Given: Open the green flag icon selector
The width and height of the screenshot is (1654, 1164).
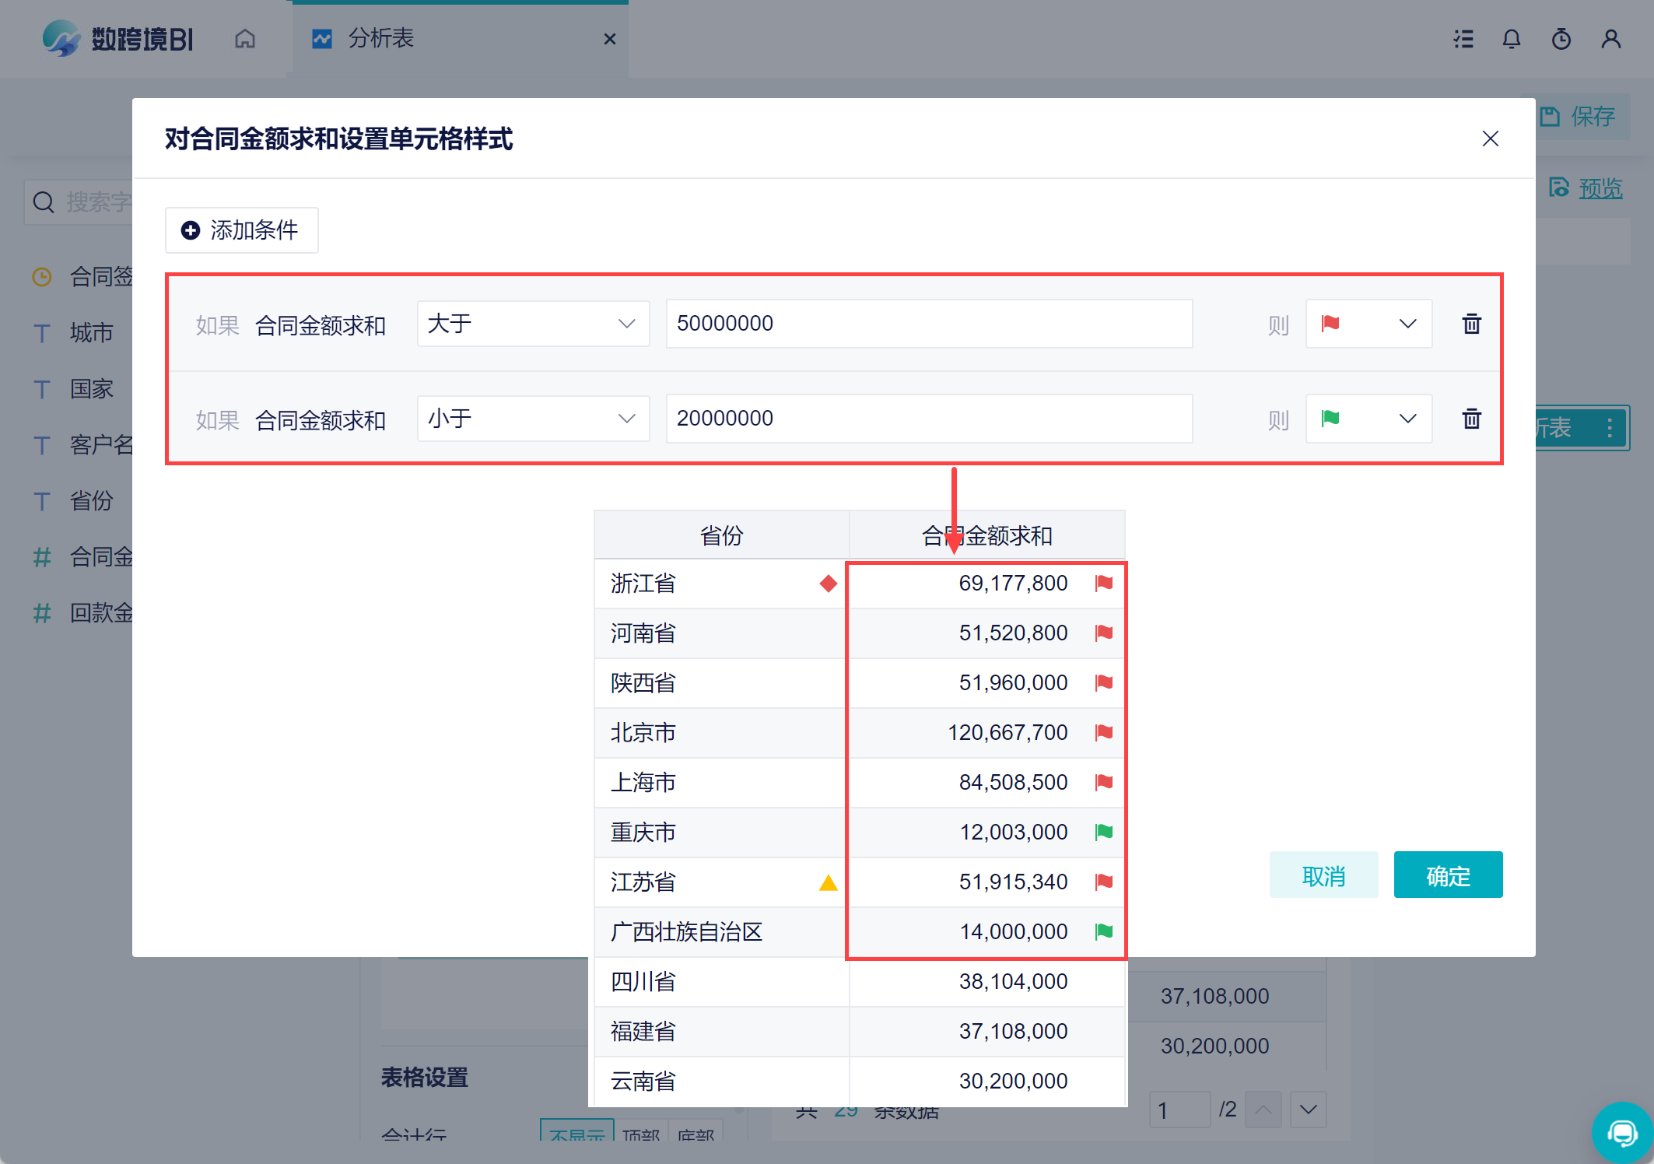Looking at the screenshot, I should tap(1368, 419).
